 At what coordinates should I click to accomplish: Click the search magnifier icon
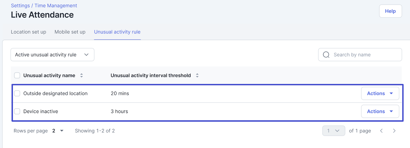326,55
